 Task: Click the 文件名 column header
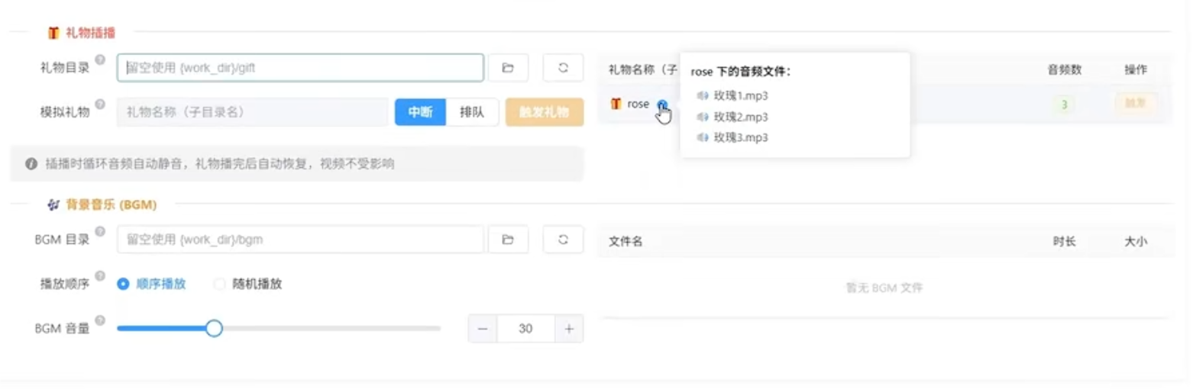coord(626,242)
